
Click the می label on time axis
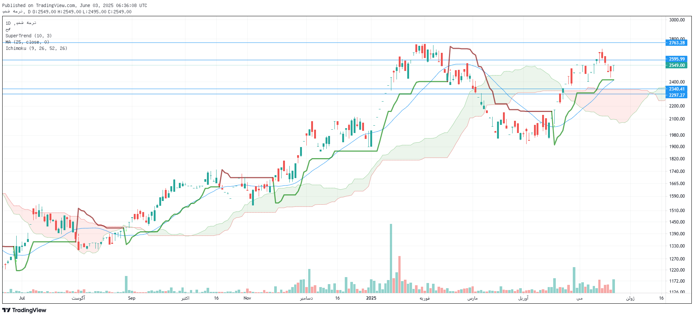click(579, 298)
